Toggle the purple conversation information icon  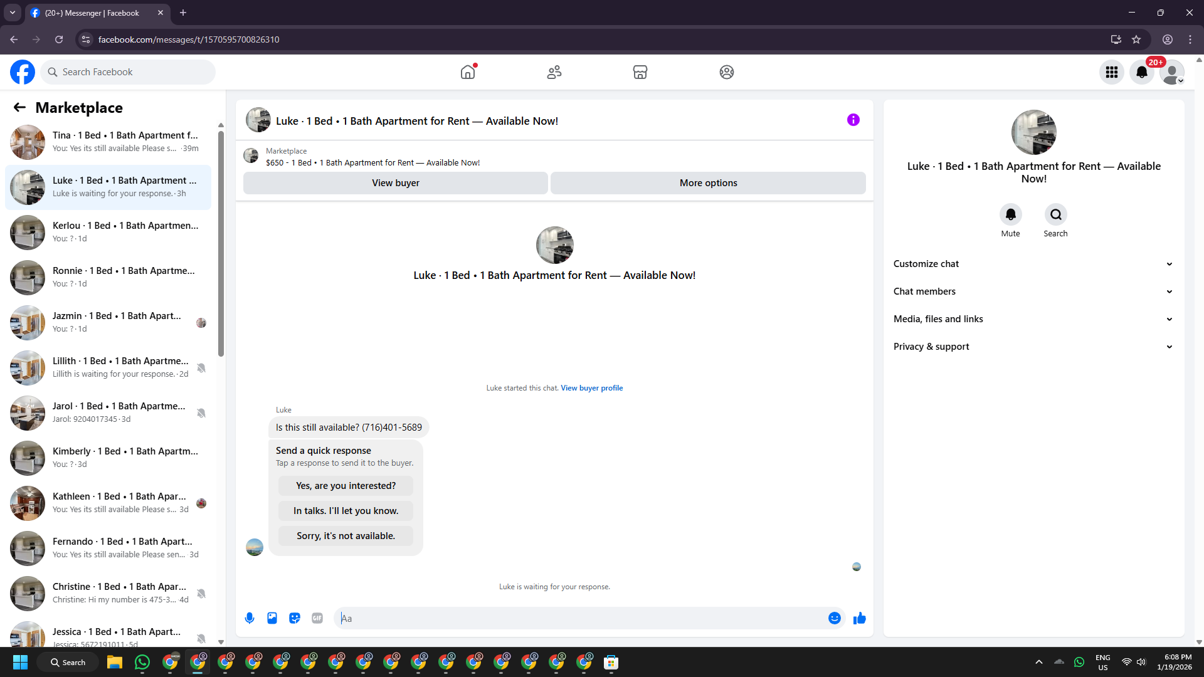(x=853, y=120)
